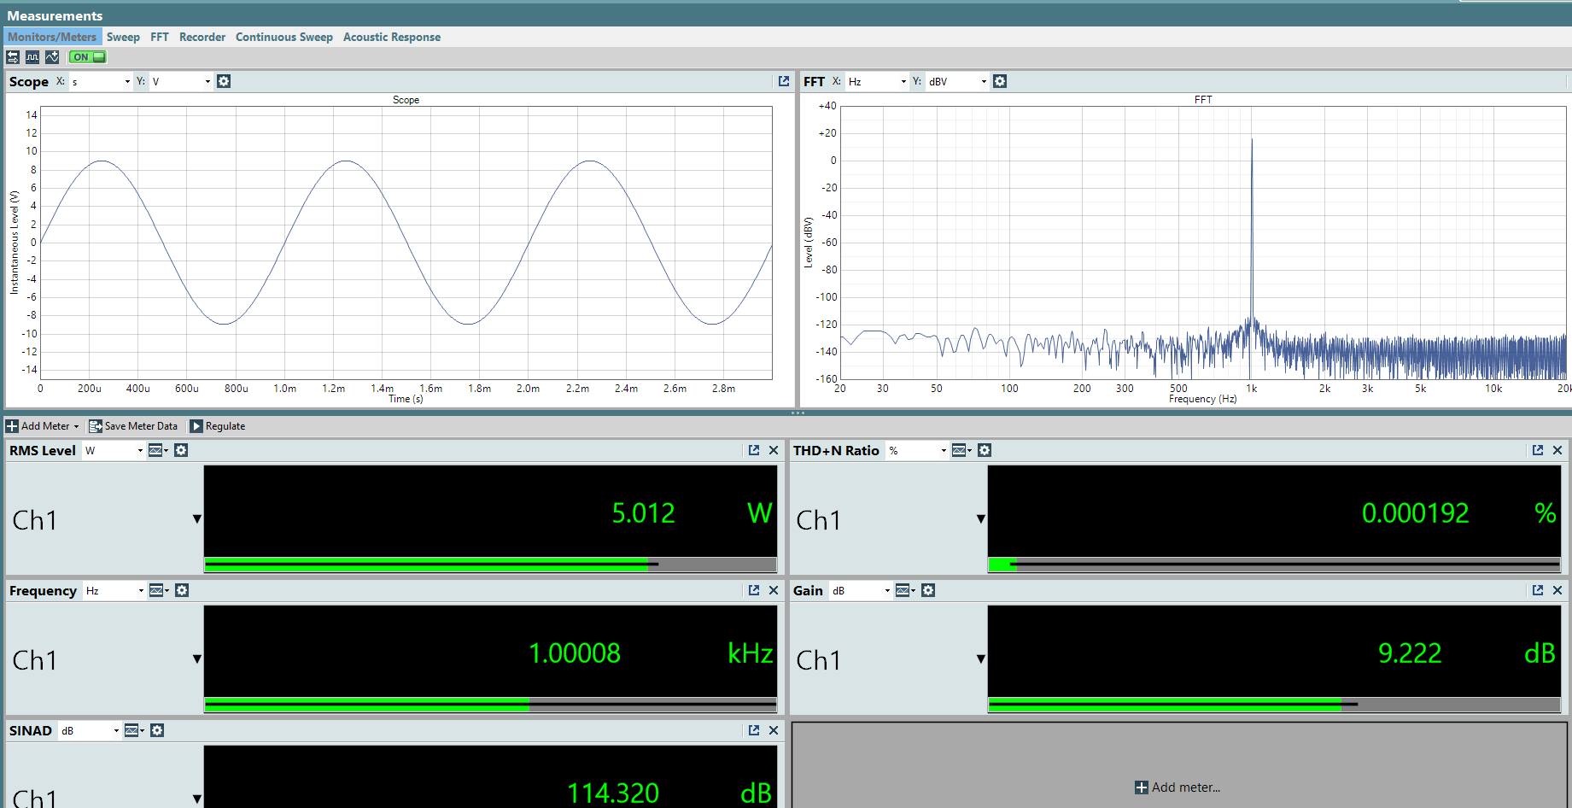Click the signal path setup icon
The width and height of the screenshot is (1572, 808).
[13, 57]
